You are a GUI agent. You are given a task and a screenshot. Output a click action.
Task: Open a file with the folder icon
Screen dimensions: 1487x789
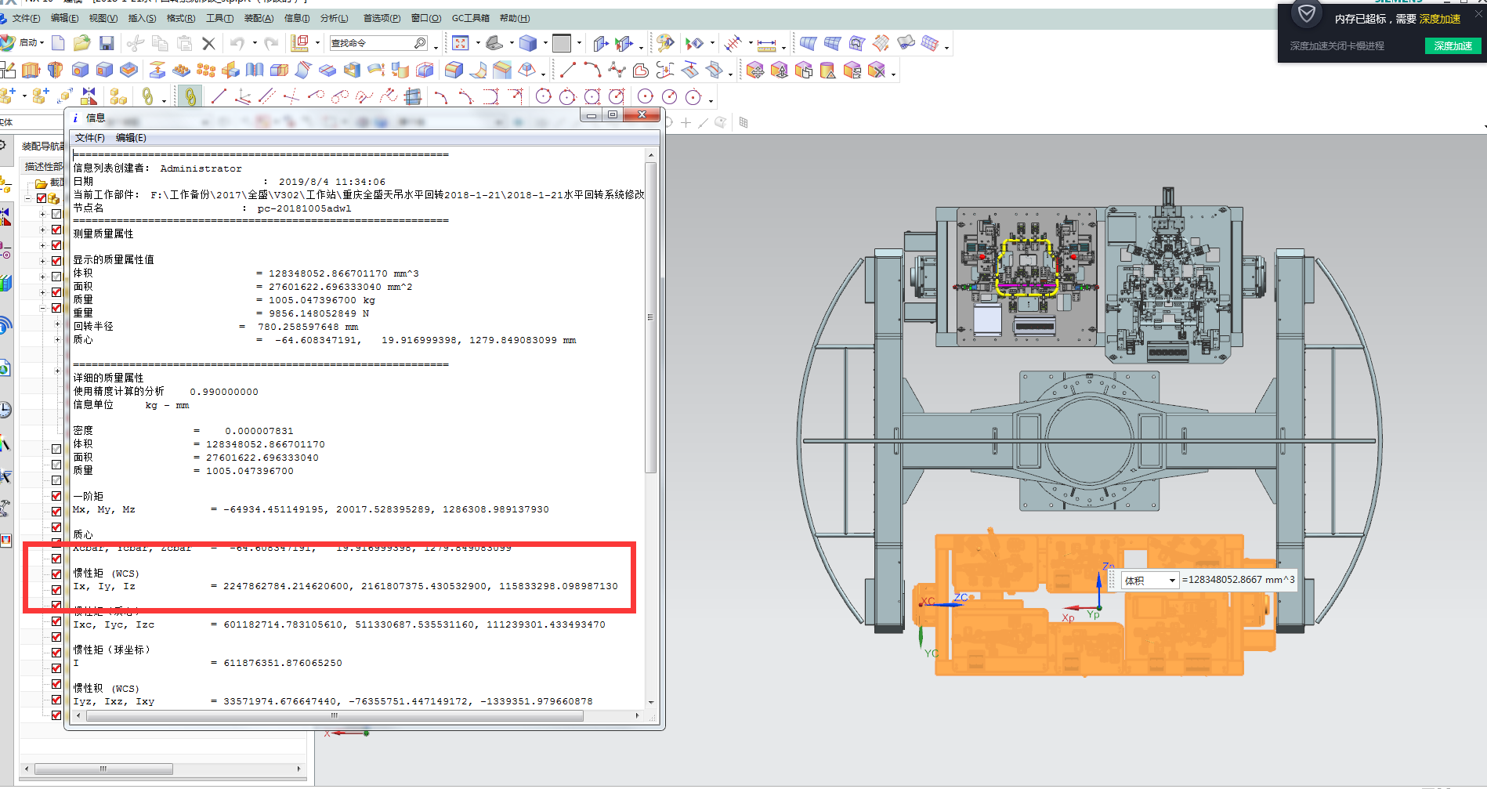click(x=81, y=43)
